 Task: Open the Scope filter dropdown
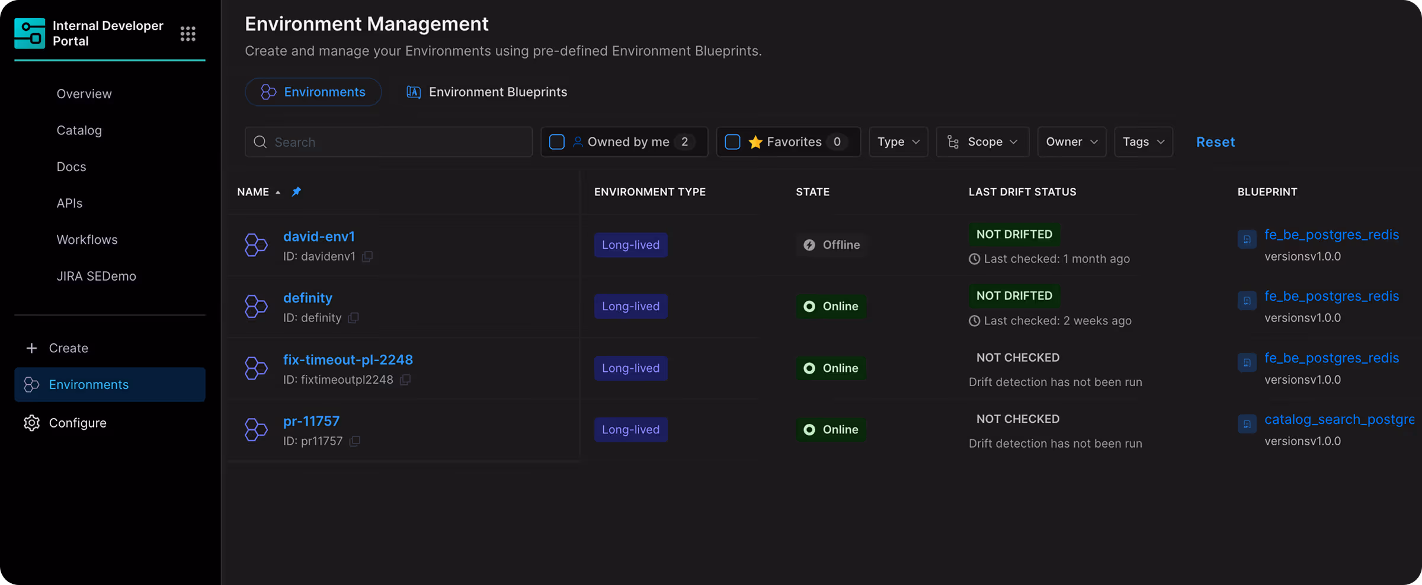tap(982, 142)
